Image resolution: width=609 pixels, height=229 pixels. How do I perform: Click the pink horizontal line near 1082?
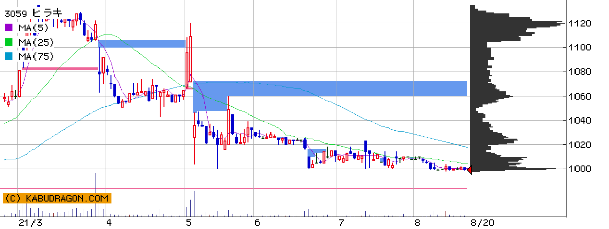coord(60,68)
